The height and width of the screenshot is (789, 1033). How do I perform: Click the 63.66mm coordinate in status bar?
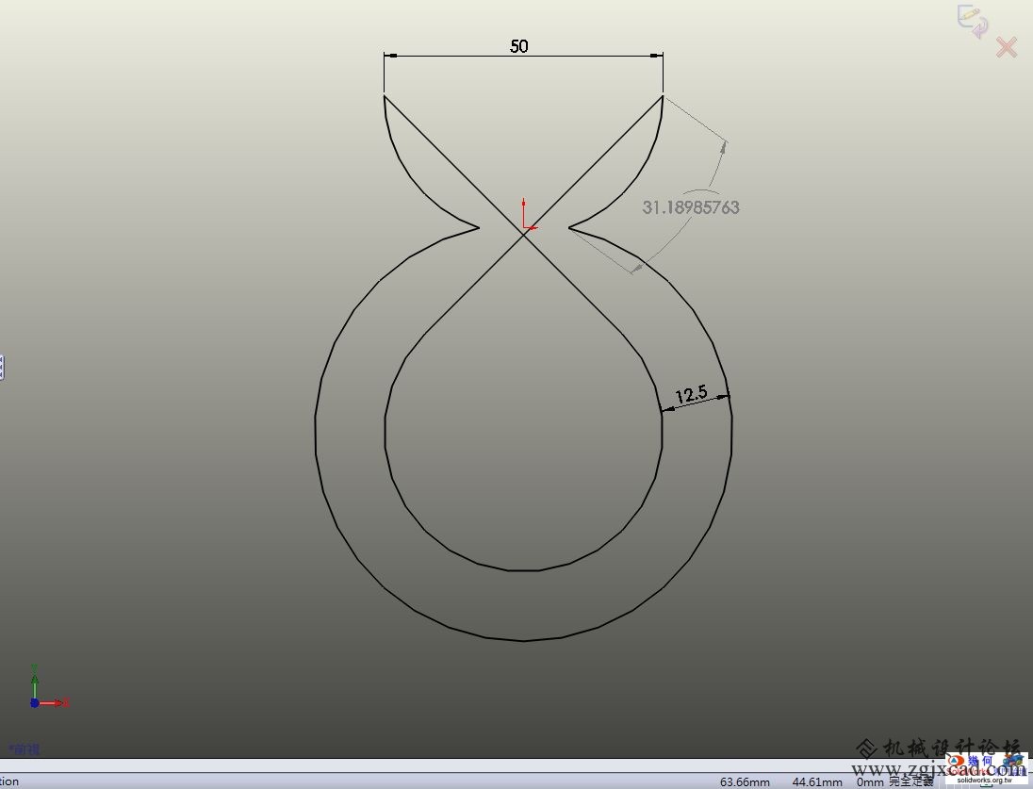coord(745,781)
